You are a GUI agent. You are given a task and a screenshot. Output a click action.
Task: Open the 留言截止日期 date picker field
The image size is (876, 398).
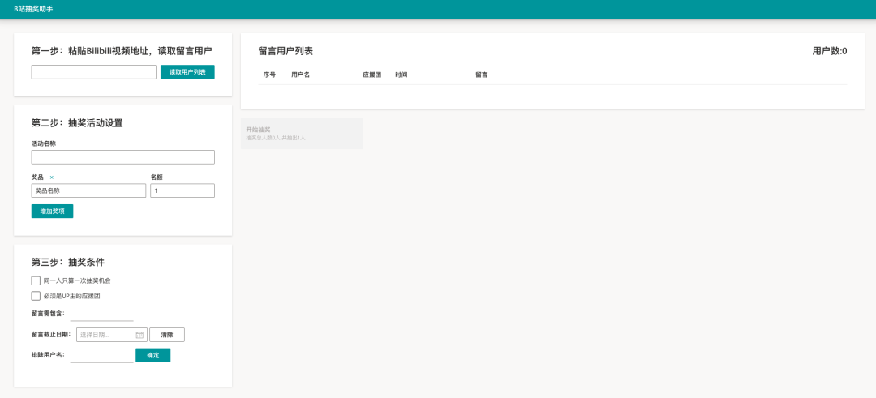[112, 335]
